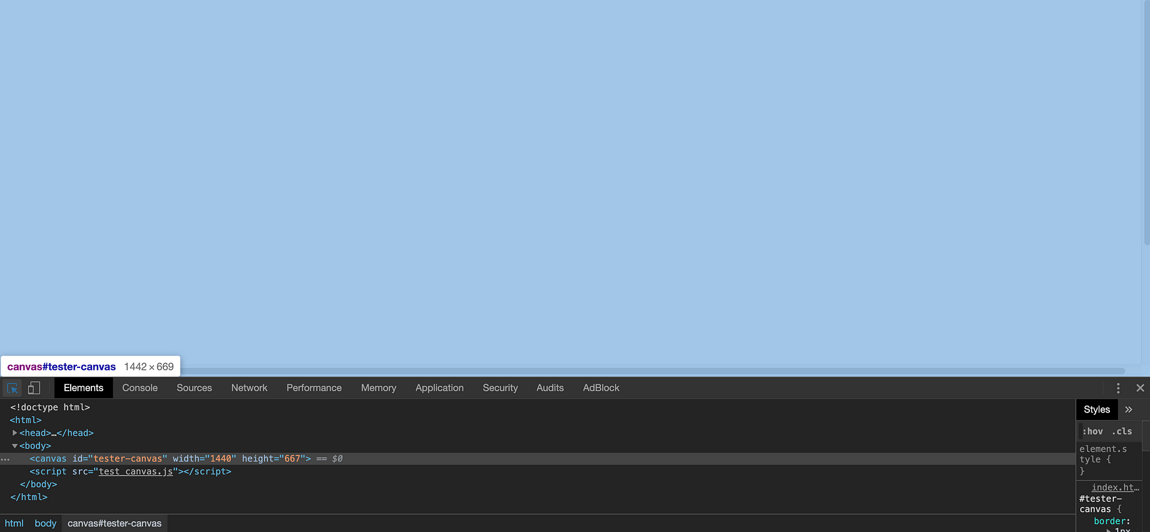Open the AdBlock tab
The image size is (1150, 532).
601,388
